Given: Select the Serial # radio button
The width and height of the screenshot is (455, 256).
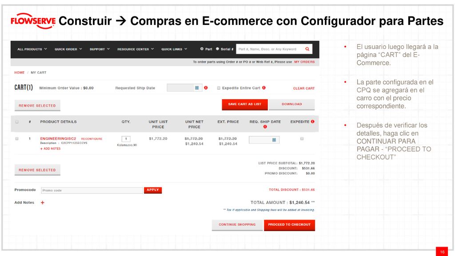Looking at the screenshot, I should pos(217,49).
